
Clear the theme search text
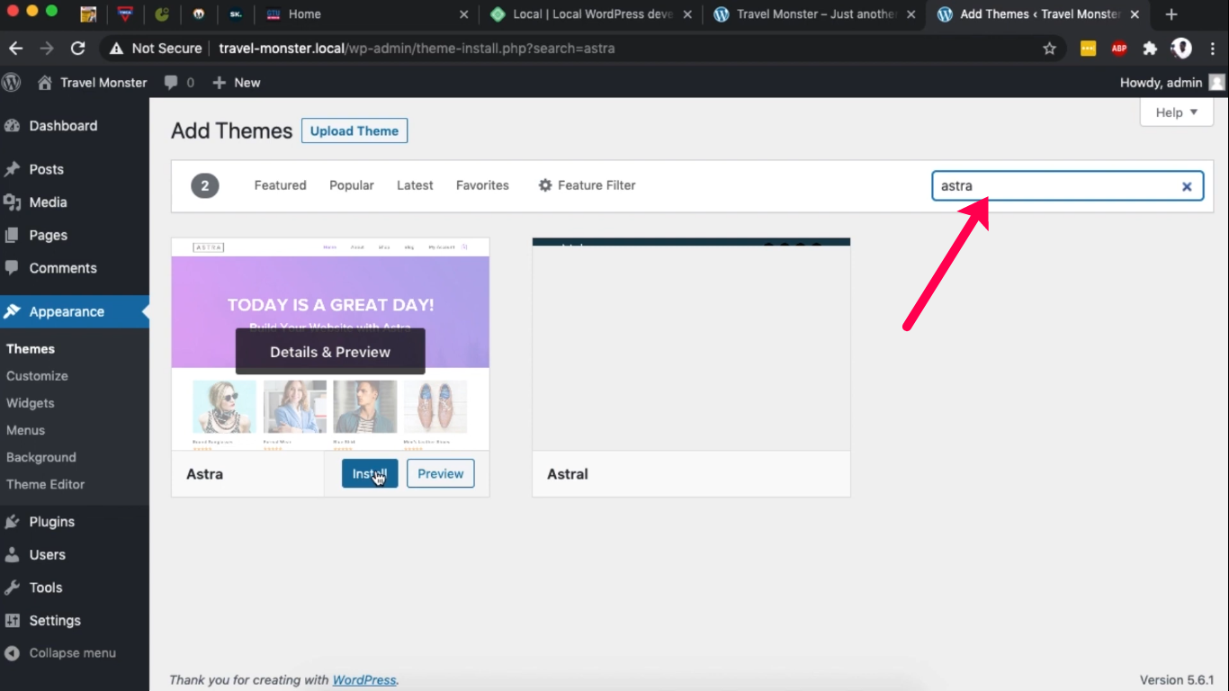coord(1187,186)
